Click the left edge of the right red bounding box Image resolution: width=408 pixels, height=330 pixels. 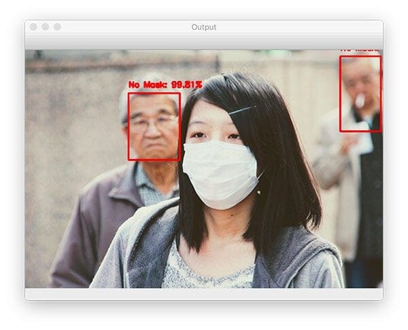[341, 95]
